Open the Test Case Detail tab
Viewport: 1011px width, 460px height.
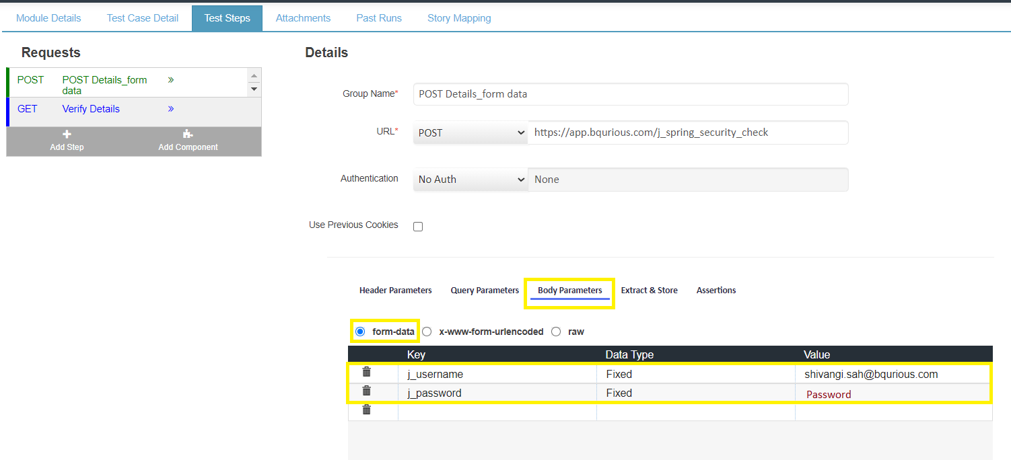[143, 18]
